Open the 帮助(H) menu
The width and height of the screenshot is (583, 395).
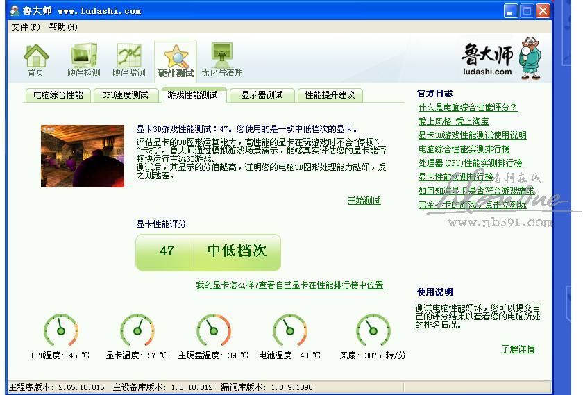[63, 27]
